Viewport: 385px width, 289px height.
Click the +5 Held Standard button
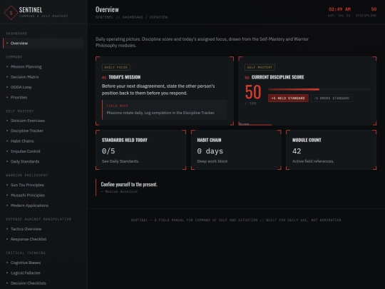[x=288, y=98]
